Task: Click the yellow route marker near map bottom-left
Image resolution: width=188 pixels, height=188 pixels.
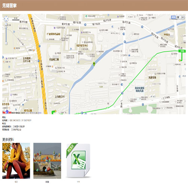Action: click(55, 111)
